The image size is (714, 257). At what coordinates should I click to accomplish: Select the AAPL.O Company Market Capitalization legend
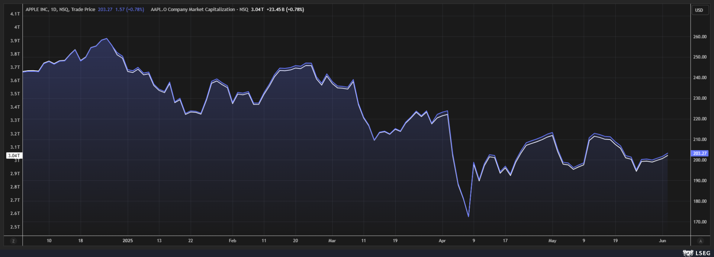pos(199,10)
